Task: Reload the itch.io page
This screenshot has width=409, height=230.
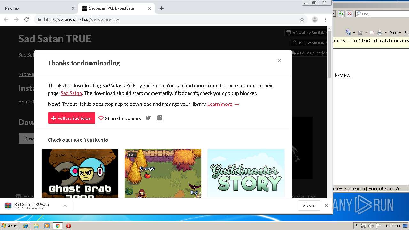Action: point(27,19)
